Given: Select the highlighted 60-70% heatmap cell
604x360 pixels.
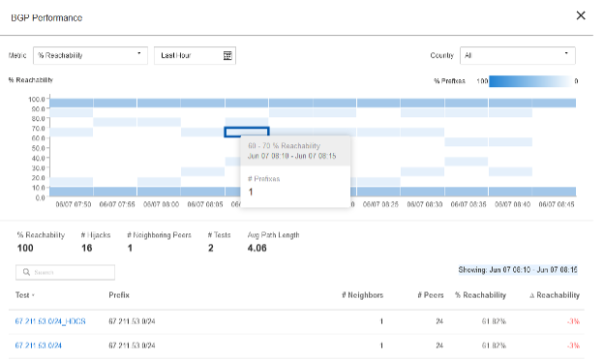Looking at the screenshot, I should [x=247, y=132].
